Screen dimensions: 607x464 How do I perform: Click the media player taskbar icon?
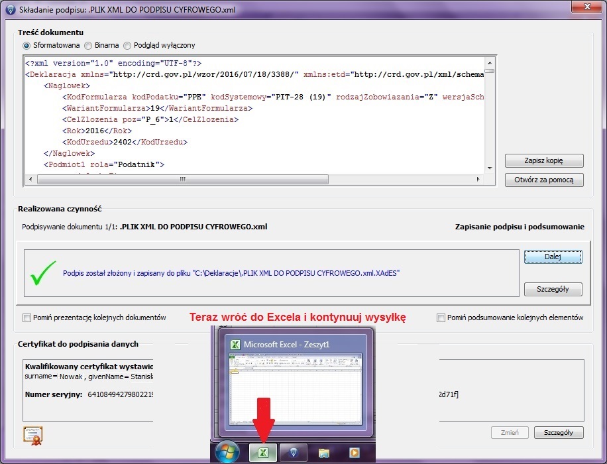pos(354,452)
